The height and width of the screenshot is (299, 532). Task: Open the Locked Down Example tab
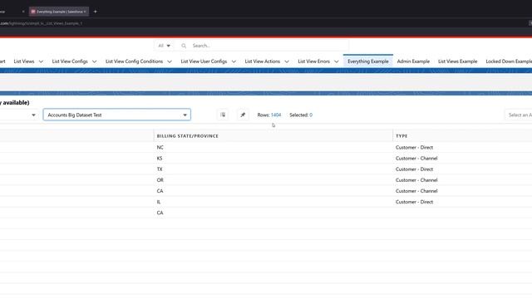[x=509, y=61]
